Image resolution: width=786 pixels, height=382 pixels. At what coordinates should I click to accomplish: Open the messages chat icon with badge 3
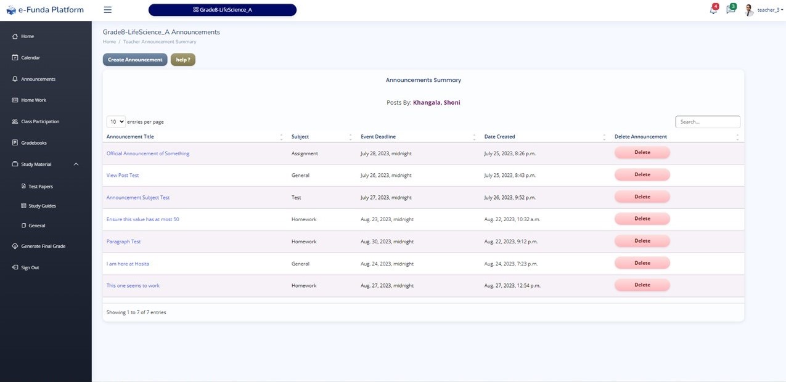(731, 10)
